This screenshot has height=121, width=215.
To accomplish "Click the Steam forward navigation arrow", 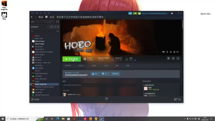I will tap(35, 17).
